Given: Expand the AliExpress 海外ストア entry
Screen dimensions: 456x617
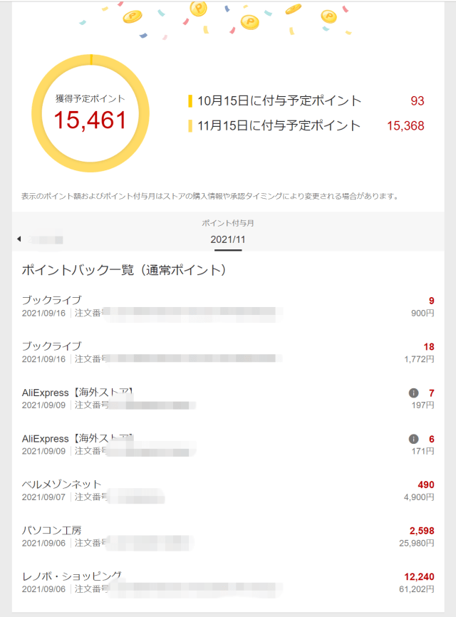Looking at the screenshot, I should [85, 390].
